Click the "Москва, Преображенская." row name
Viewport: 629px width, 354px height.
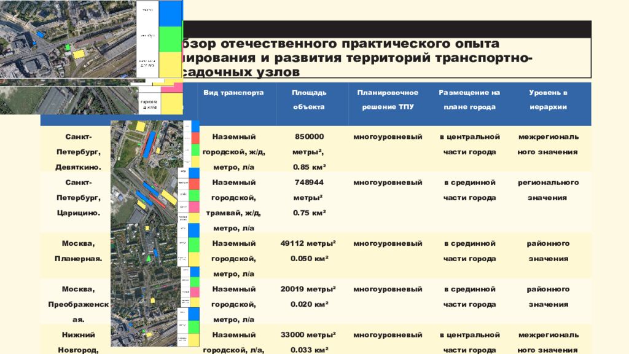pyautogui.click(x=78, y=304)
